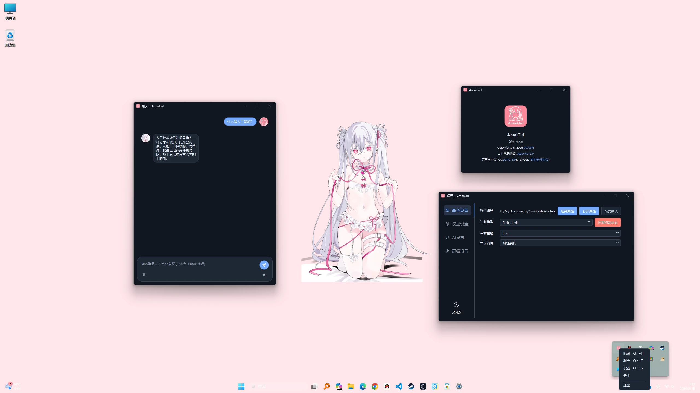Select 聊天 Ctrl+T in tray context menu
Screen dimensions: 700x393
(x=634, y=361)
